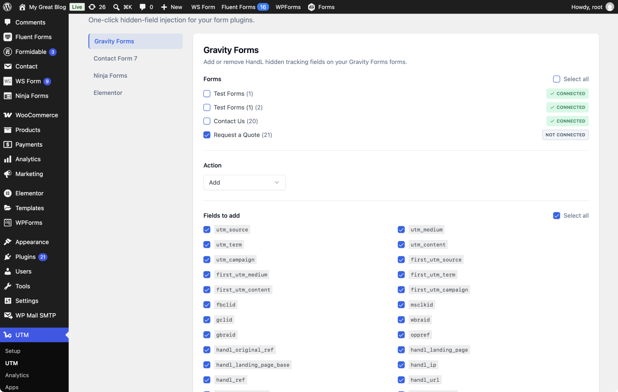Select the UTM sidebar menu icon
The width and height of the screenshot is (618, 392).
8,335
